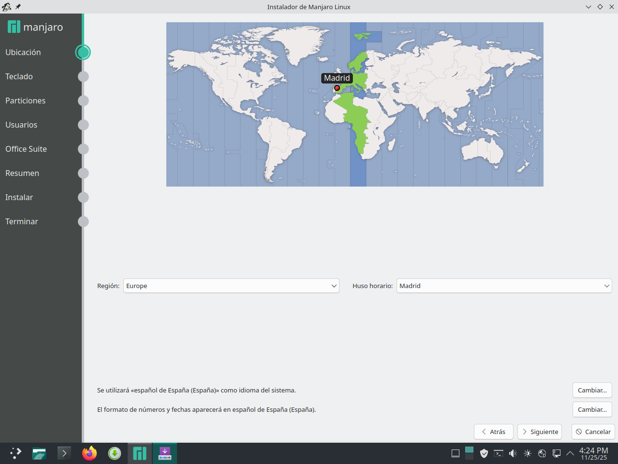
Task: Click the volume speaker tray icon
Action: click(513, 453)
